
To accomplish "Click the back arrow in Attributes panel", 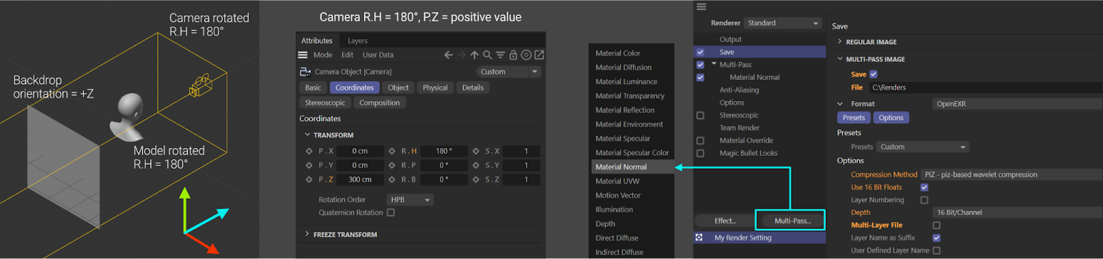I will [449, 55].
